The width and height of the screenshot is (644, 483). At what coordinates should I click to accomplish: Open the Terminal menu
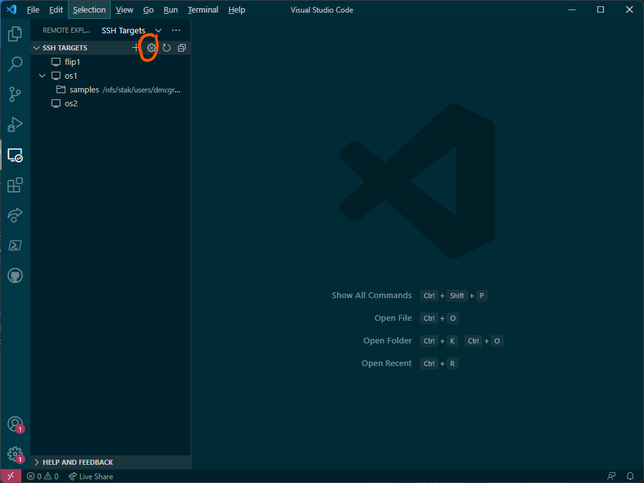coord(203,10)
